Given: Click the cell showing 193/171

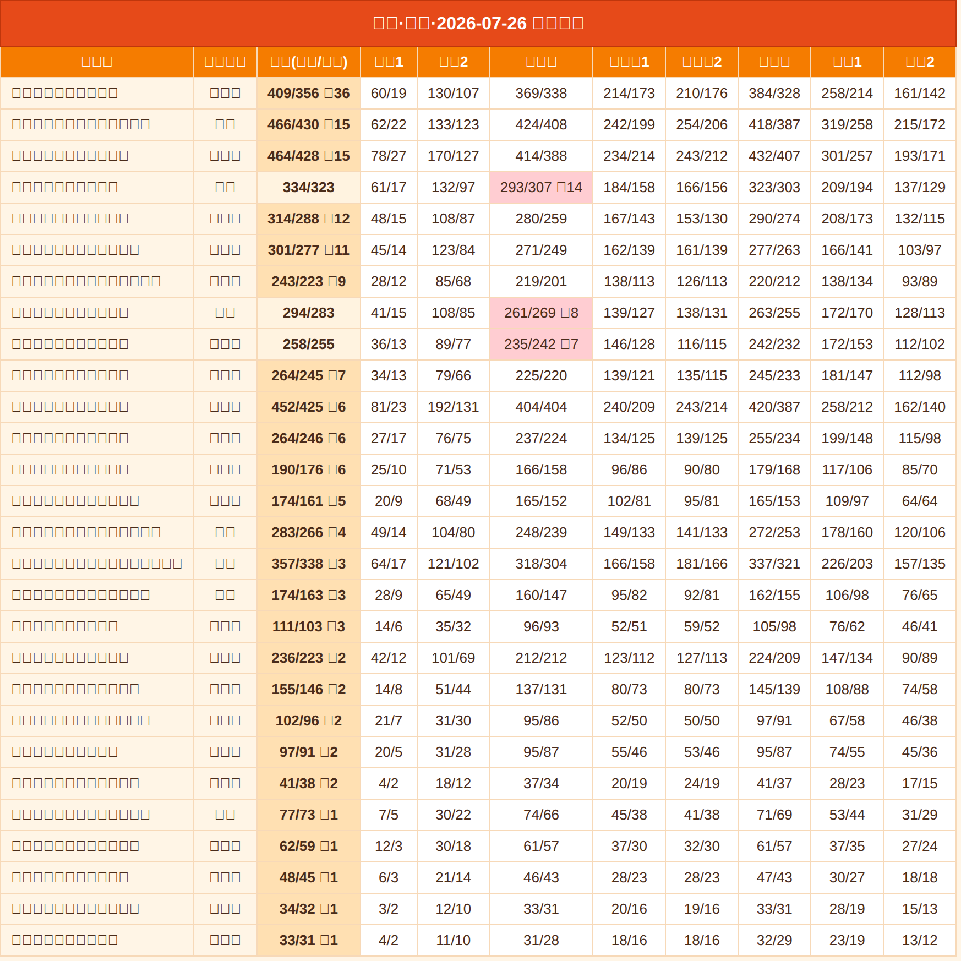Looking at the screenshot, I should pyautogui.click(x=920, y=156).
